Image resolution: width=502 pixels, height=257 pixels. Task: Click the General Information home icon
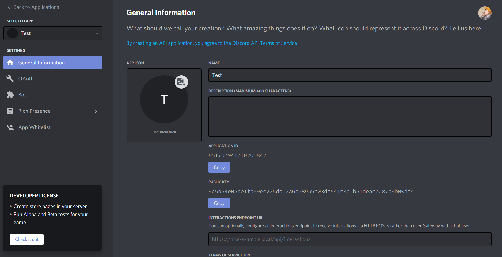click(x=10, y=63)
